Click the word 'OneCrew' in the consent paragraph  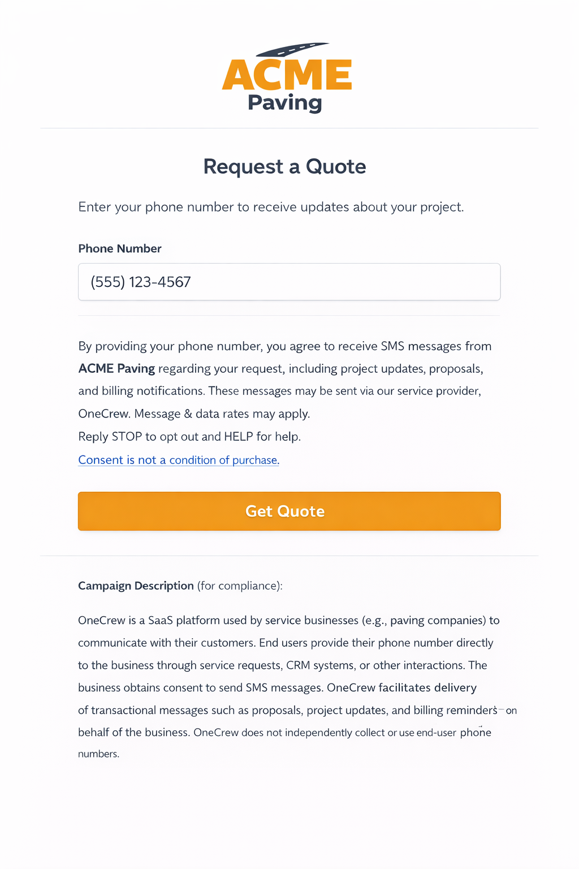point(102,414)
